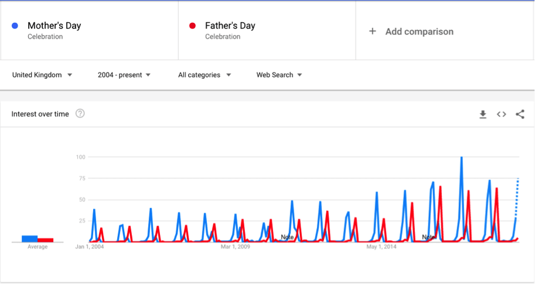Open help for Interest over time
Viewport: 535px width, 284px height.
tap(80, 113)
